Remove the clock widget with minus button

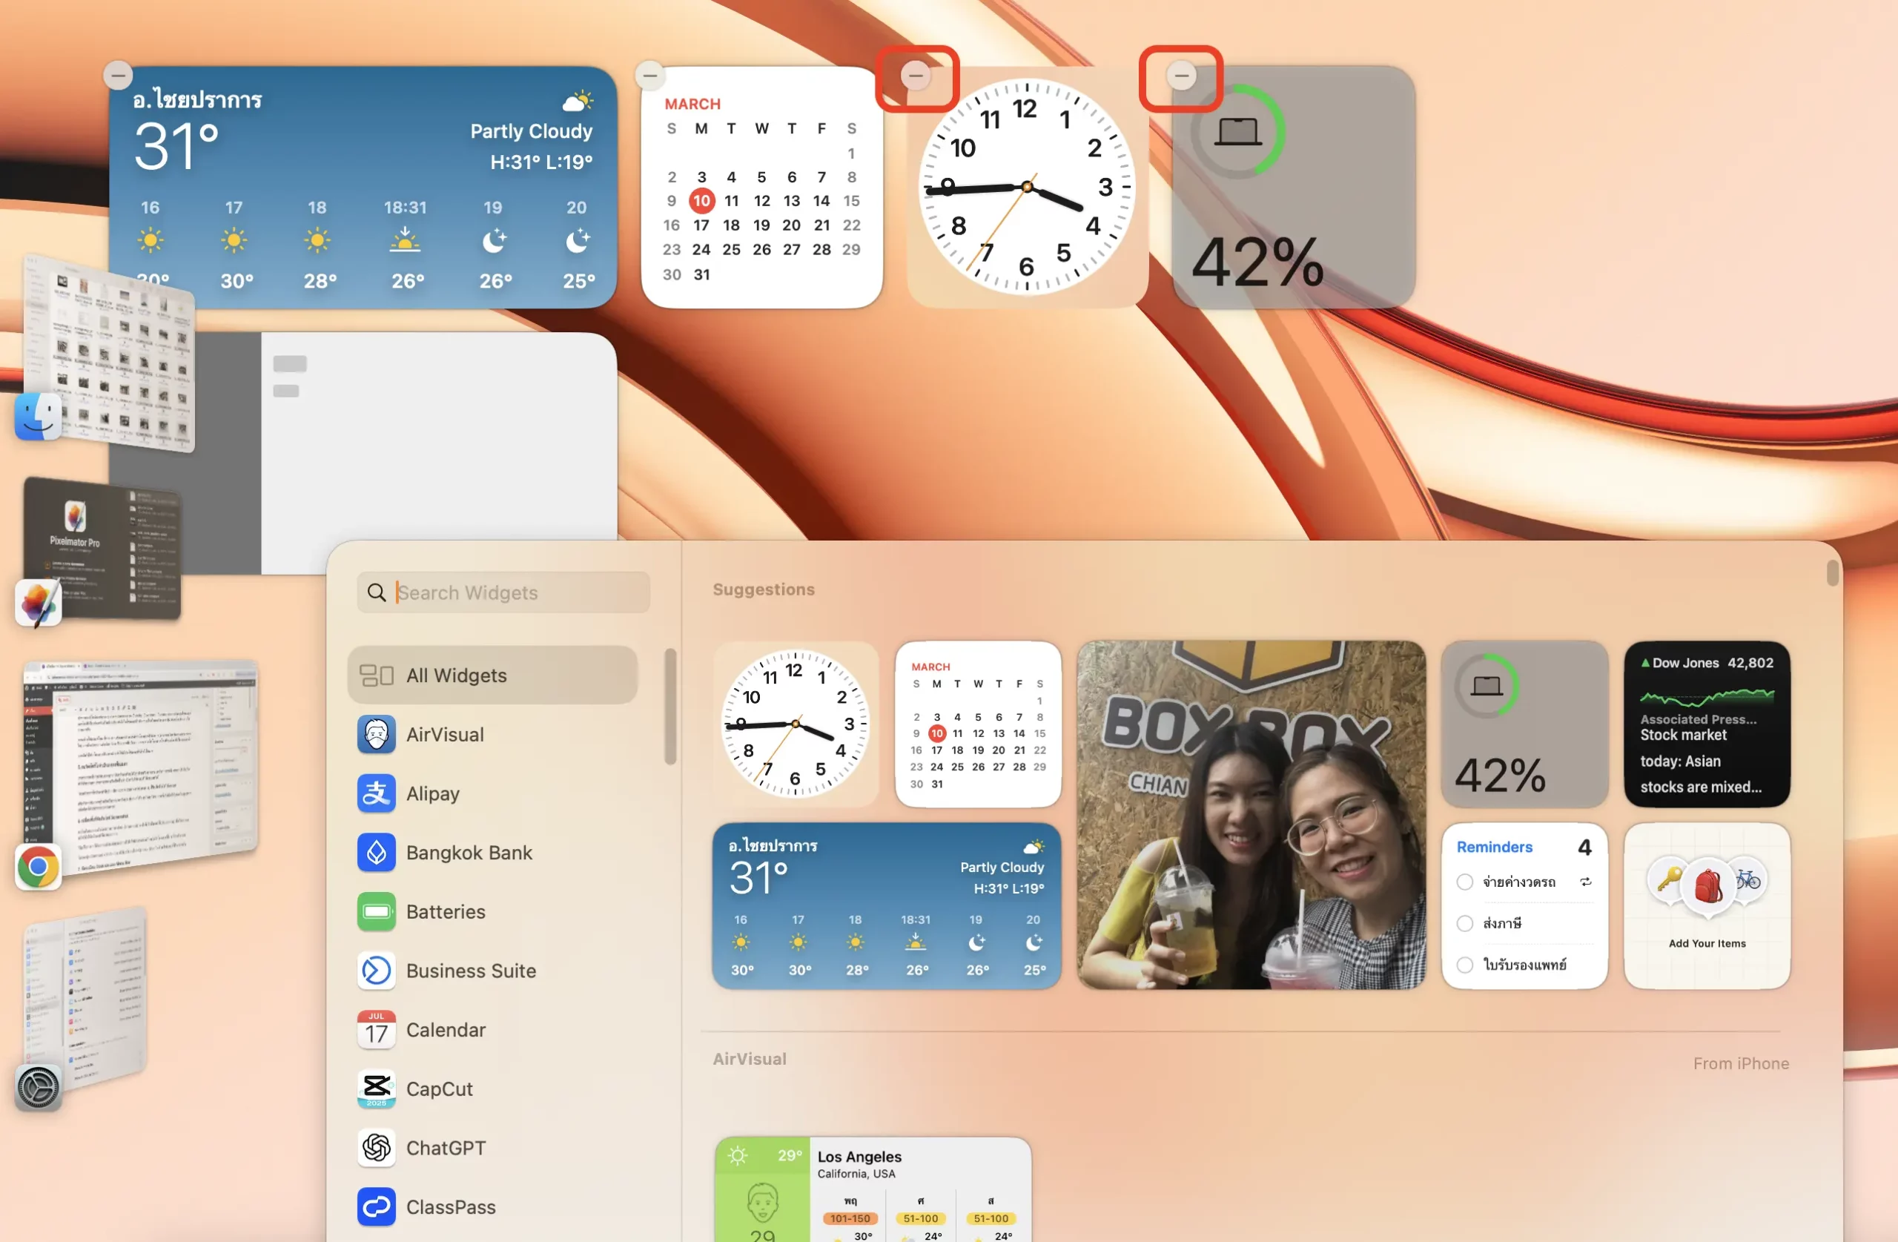tap(916, 76)
